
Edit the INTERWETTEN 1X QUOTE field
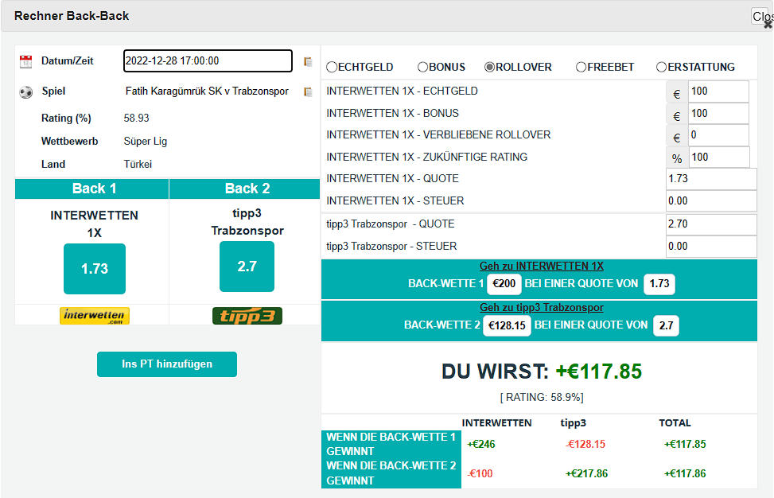tap(711, 179)
